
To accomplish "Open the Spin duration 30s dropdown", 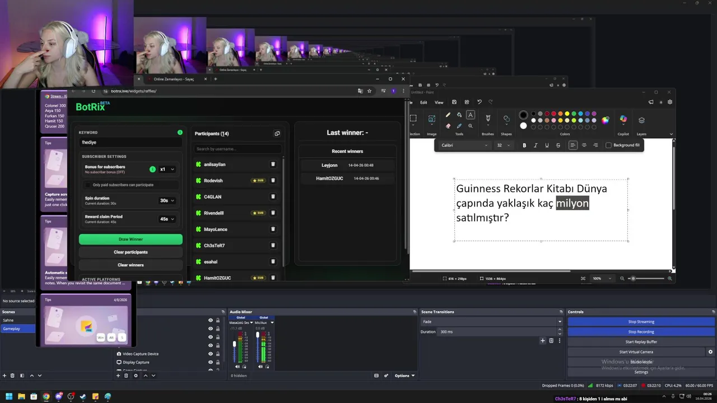I will click(167, 200).
